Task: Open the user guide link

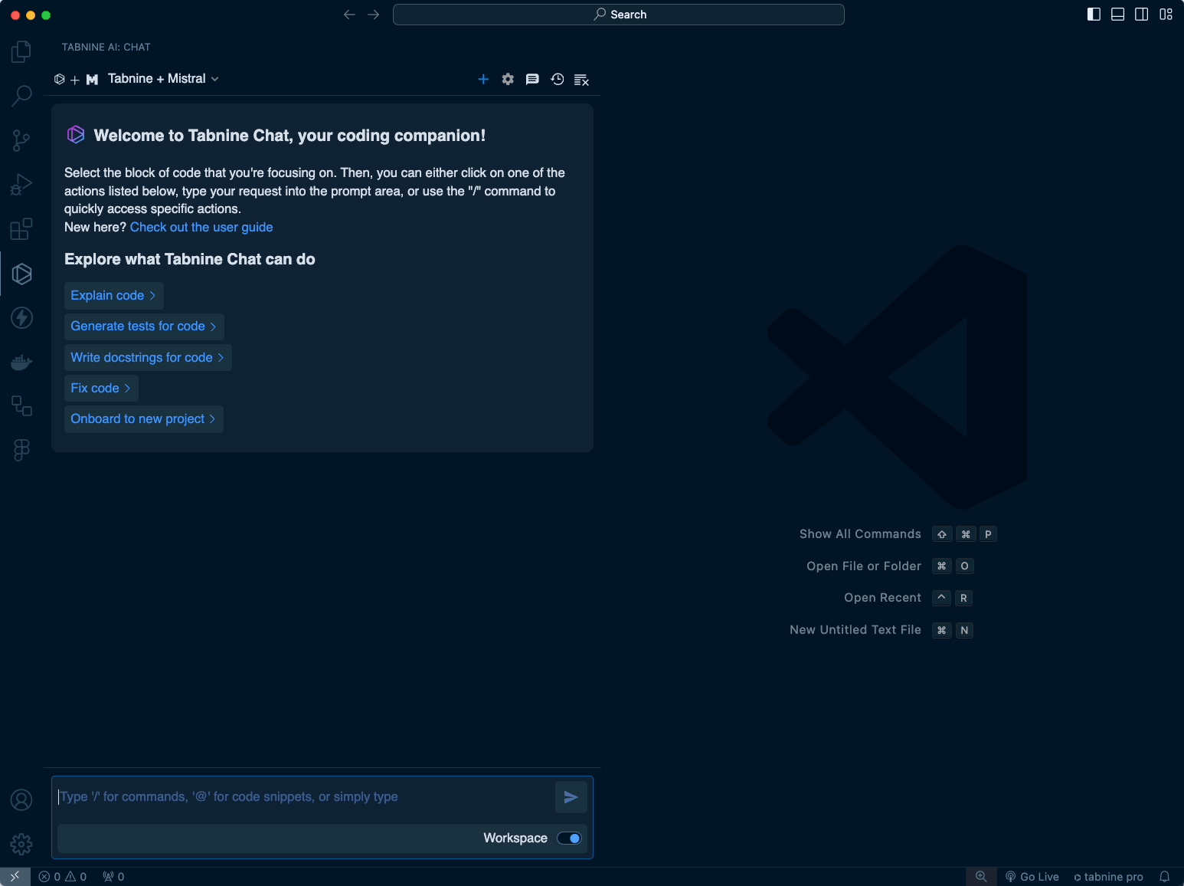Action: pos(201,227)
